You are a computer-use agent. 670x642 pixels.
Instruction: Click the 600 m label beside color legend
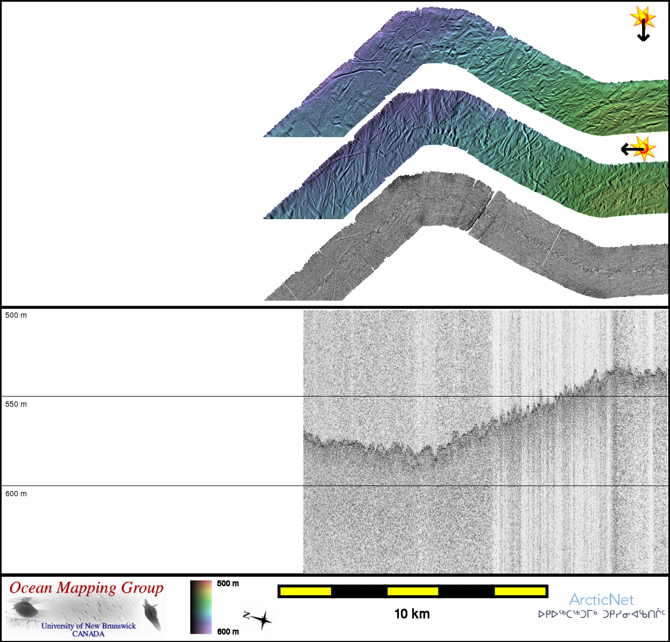pyautogui.click(x=228, y=632)
